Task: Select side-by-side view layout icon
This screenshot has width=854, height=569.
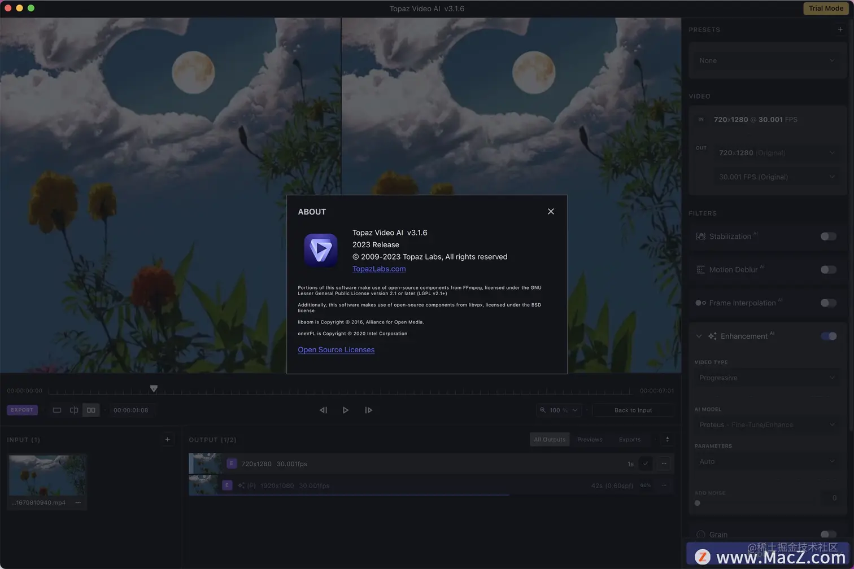Action: tap(91, 410)
